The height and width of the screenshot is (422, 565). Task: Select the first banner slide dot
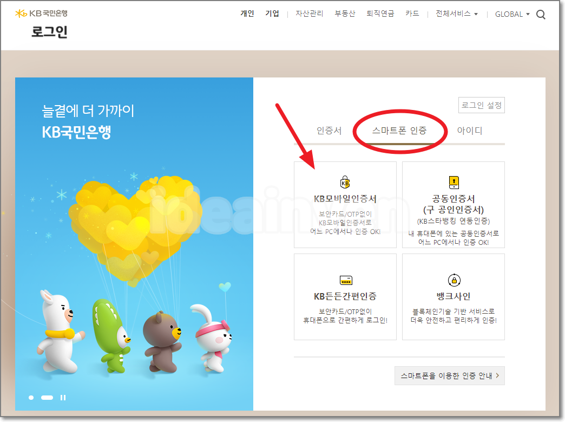[x=31, y=398]
